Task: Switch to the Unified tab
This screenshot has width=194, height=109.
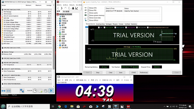Action: click(127, 24)
